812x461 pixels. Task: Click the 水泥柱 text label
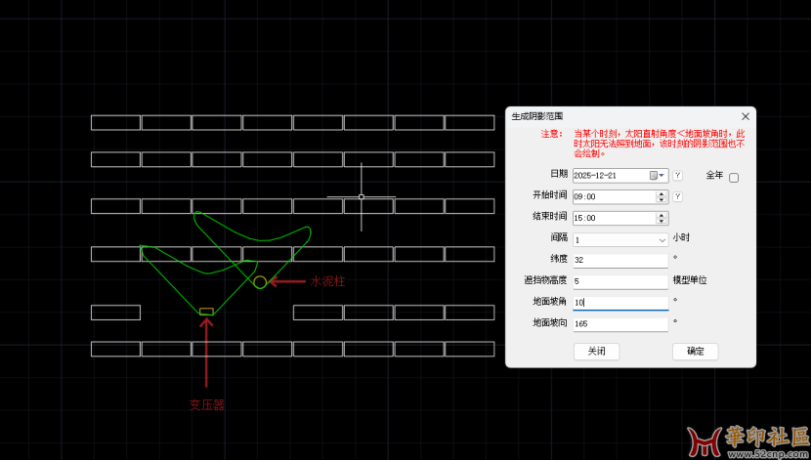327,281
